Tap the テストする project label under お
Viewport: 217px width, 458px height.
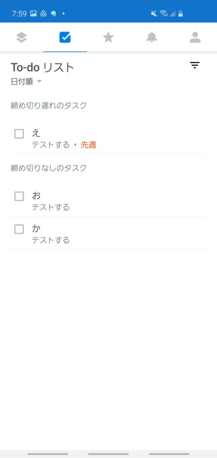click(x=51, y=207)
